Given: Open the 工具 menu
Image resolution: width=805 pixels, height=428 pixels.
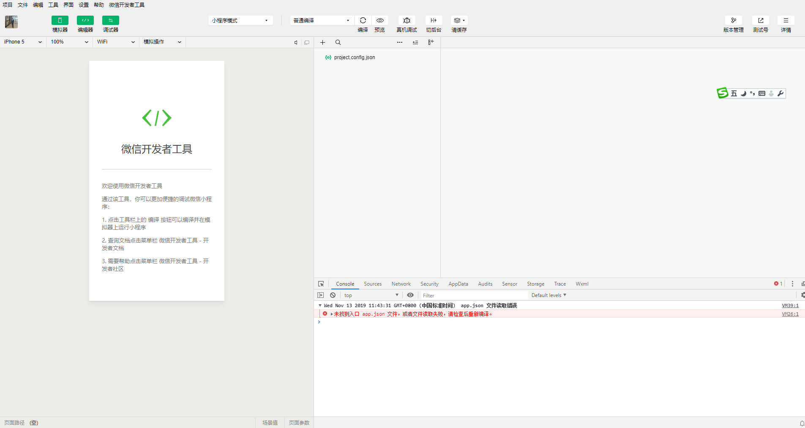Looking at the screenshot, I should coord(53,5).
